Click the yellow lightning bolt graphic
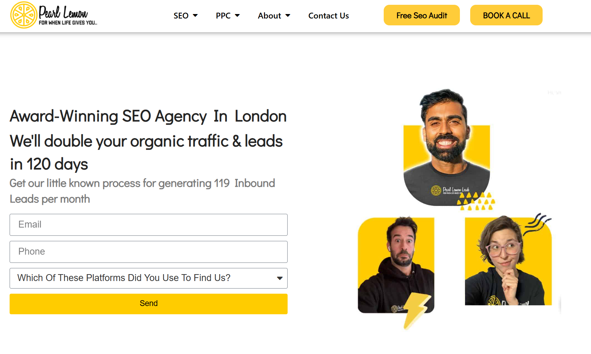 pos(417,311)
